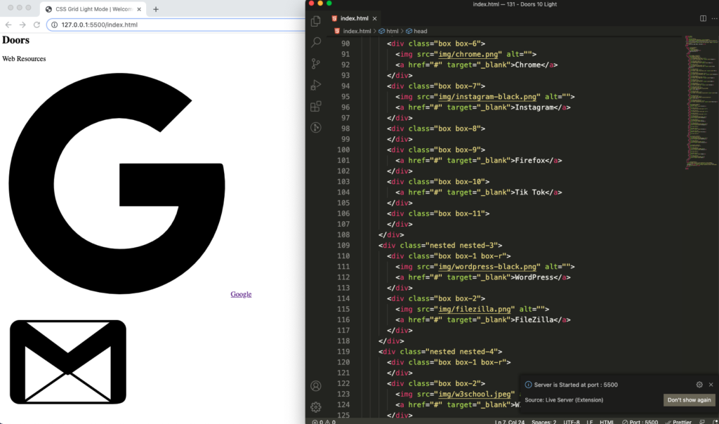The height and width of the screenshot is (424, 719).
Task: Click the Don't show again button
Action: click(x=690, y=400)
